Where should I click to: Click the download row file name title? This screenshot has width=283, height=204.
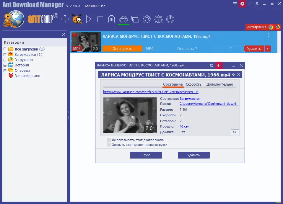[157, 36]
